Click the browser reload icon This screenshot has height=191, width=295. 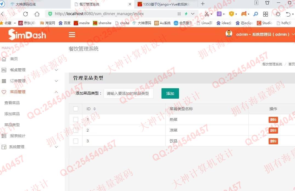tap(25, 14)
